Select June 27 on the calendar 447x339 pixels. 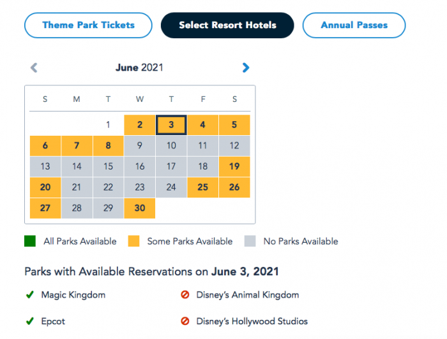pos(45,208)
